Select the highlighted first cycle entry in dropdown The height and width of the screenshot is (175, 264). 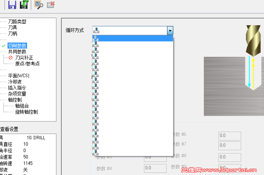(x=133, y=38)
